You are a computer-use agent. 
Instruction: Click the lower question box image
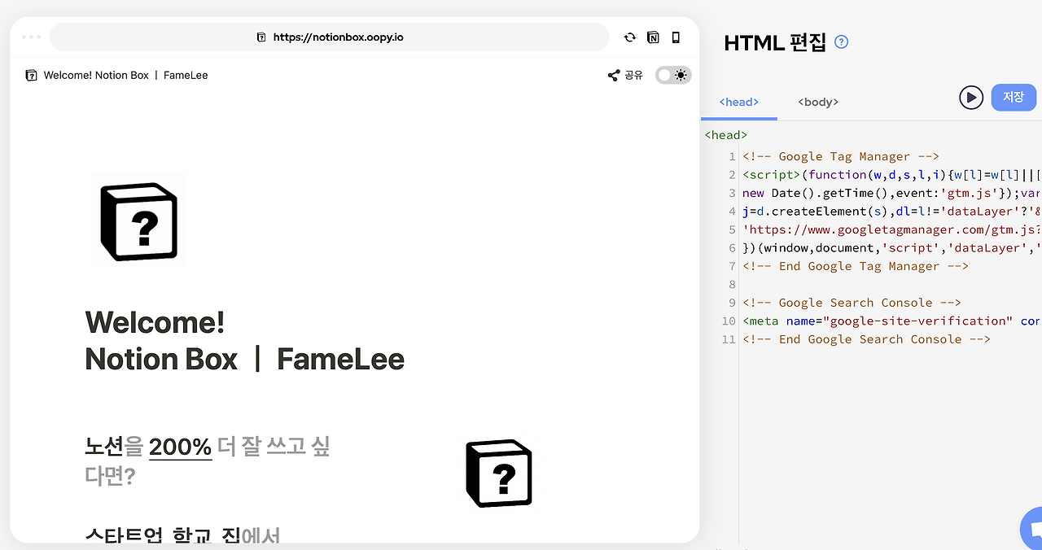point(499,474)
